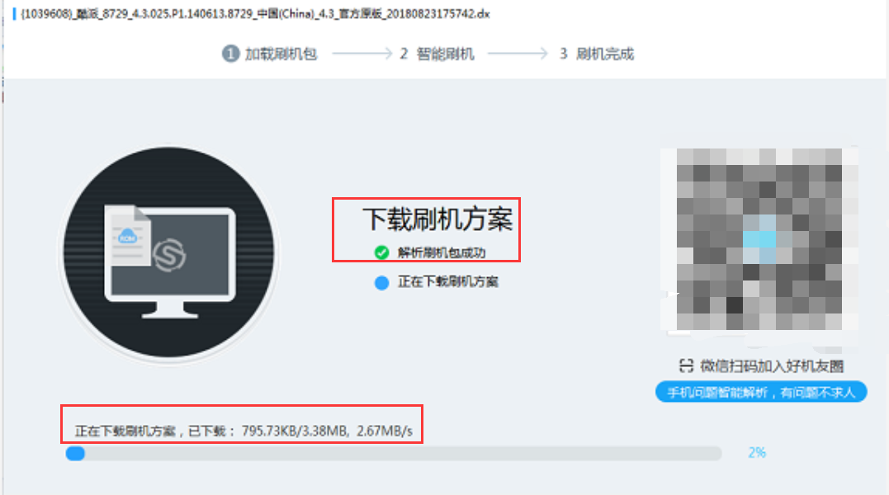Screen dimensions: 889x495
Task: Open the 手机问题智能解析 blue button
Action: coord(761,392)
